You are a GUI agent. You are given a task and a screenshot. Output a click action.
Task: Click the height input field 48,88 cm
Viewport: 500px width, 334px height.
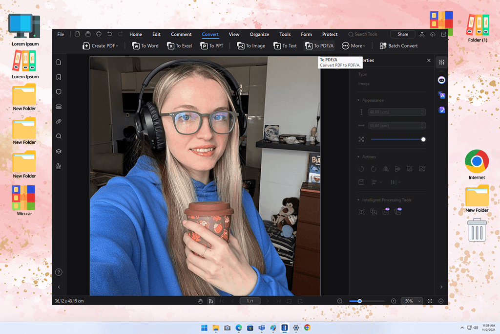click(396, 112)
